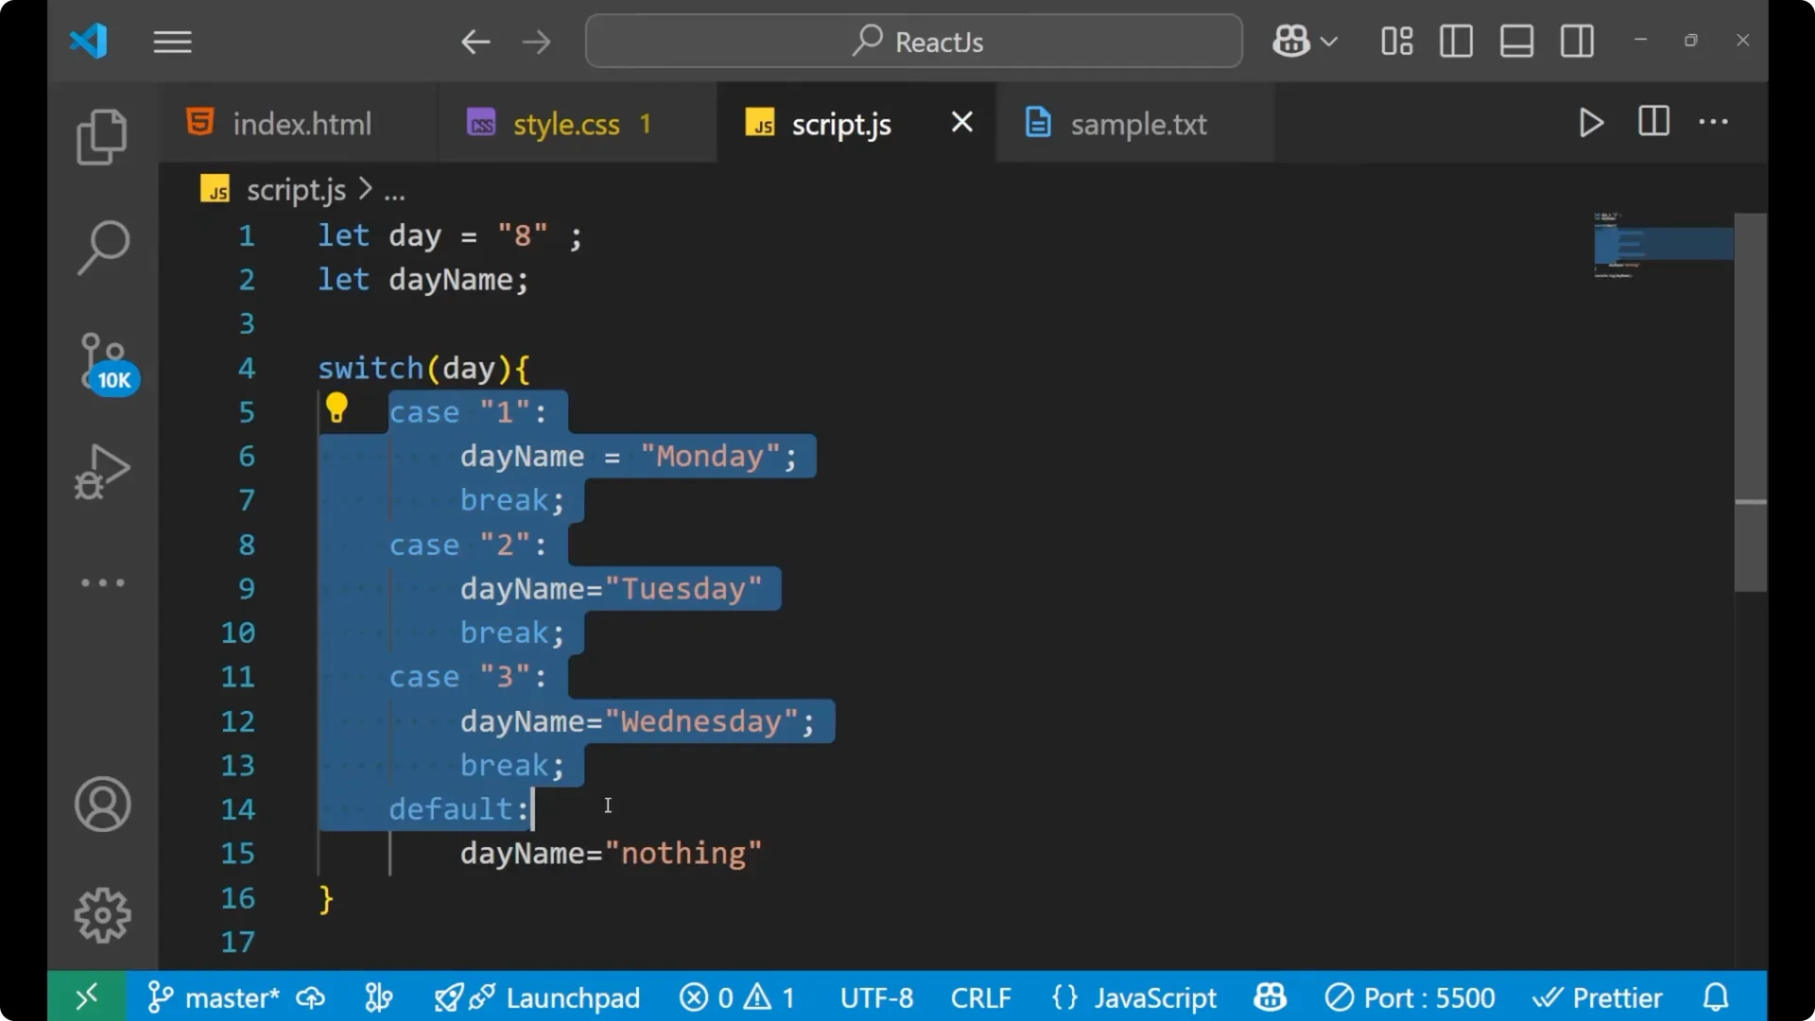
Task: Open the editor more actions ellipsis menu
Action: click(x=1714, y=123)
